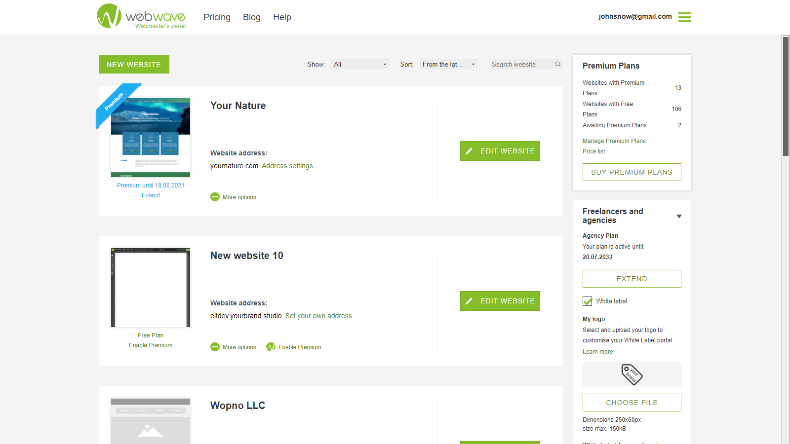Click the pencil icon on Your Nature's Edit Website
The width and height of the screenshot is (790, 444).
(x=469, y=150)
